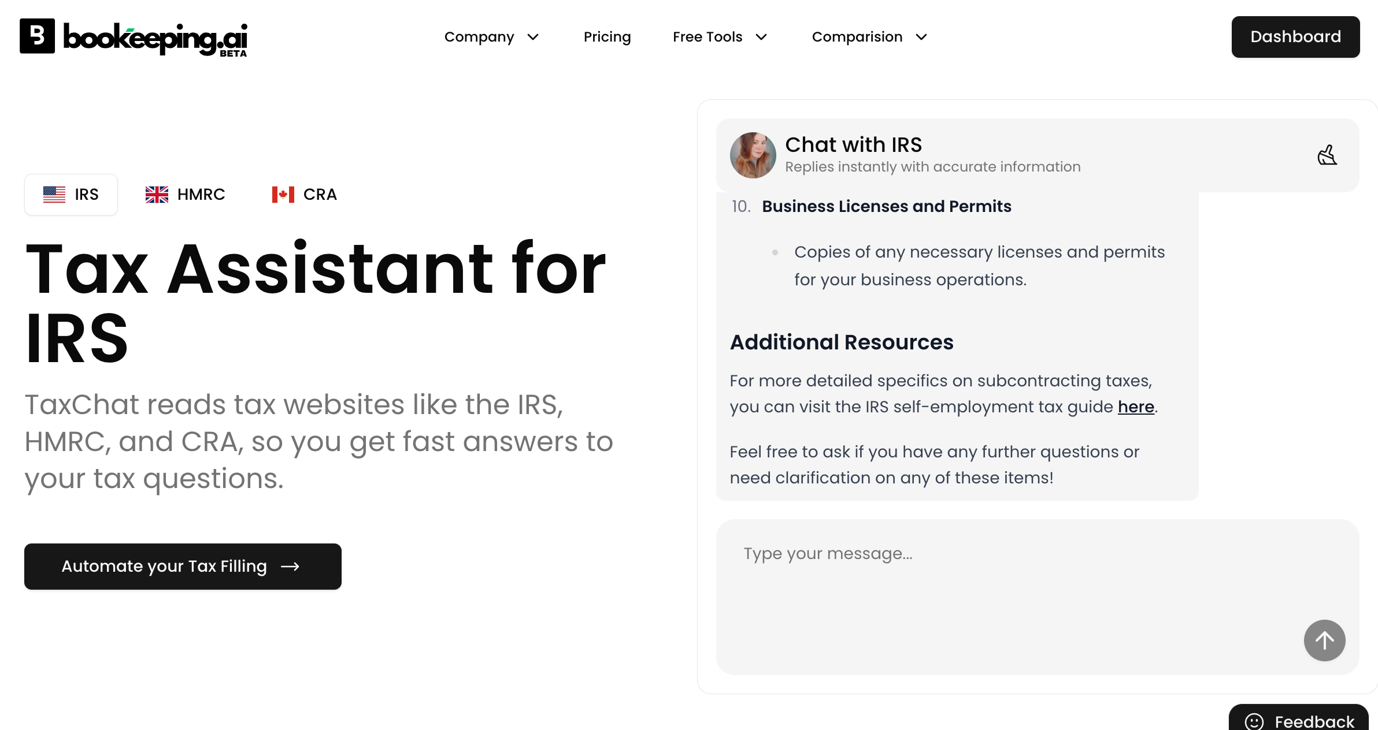Click arrow icon in Automate your Tax Filling

(x=290, y=567)
